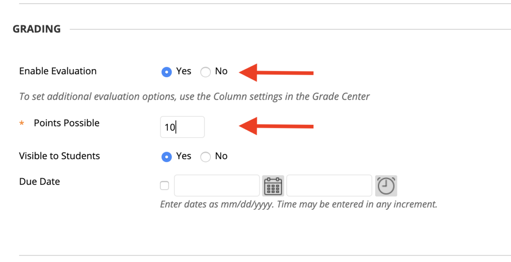
Task: Click the GRADING section heading
Action: pos(37,29)
